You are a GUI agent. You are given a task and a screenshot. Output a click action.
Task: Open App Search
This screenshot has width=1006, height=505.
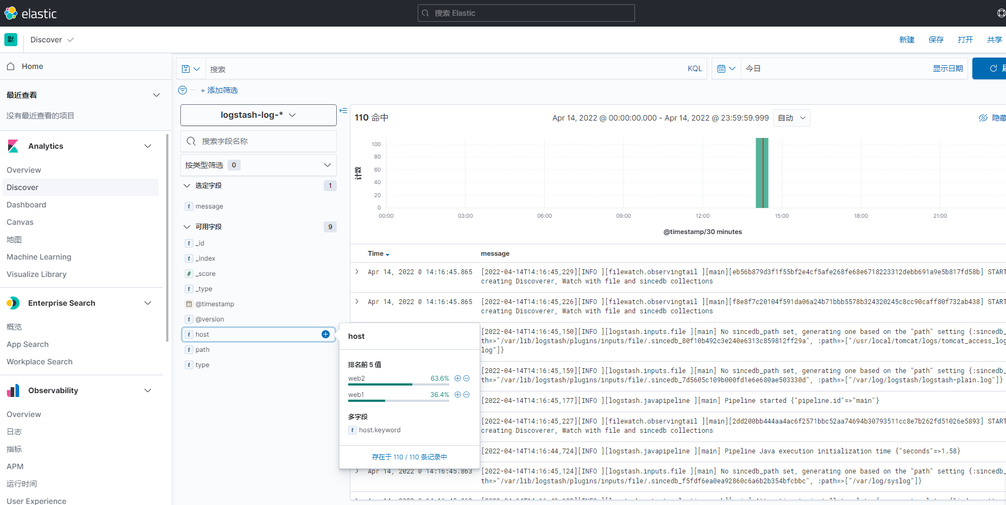(28, 344)
